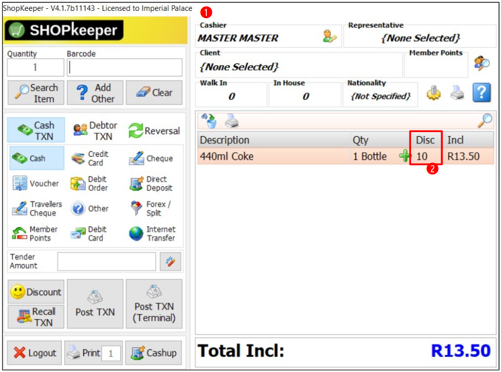Click the gold settings gear icon

434,93
